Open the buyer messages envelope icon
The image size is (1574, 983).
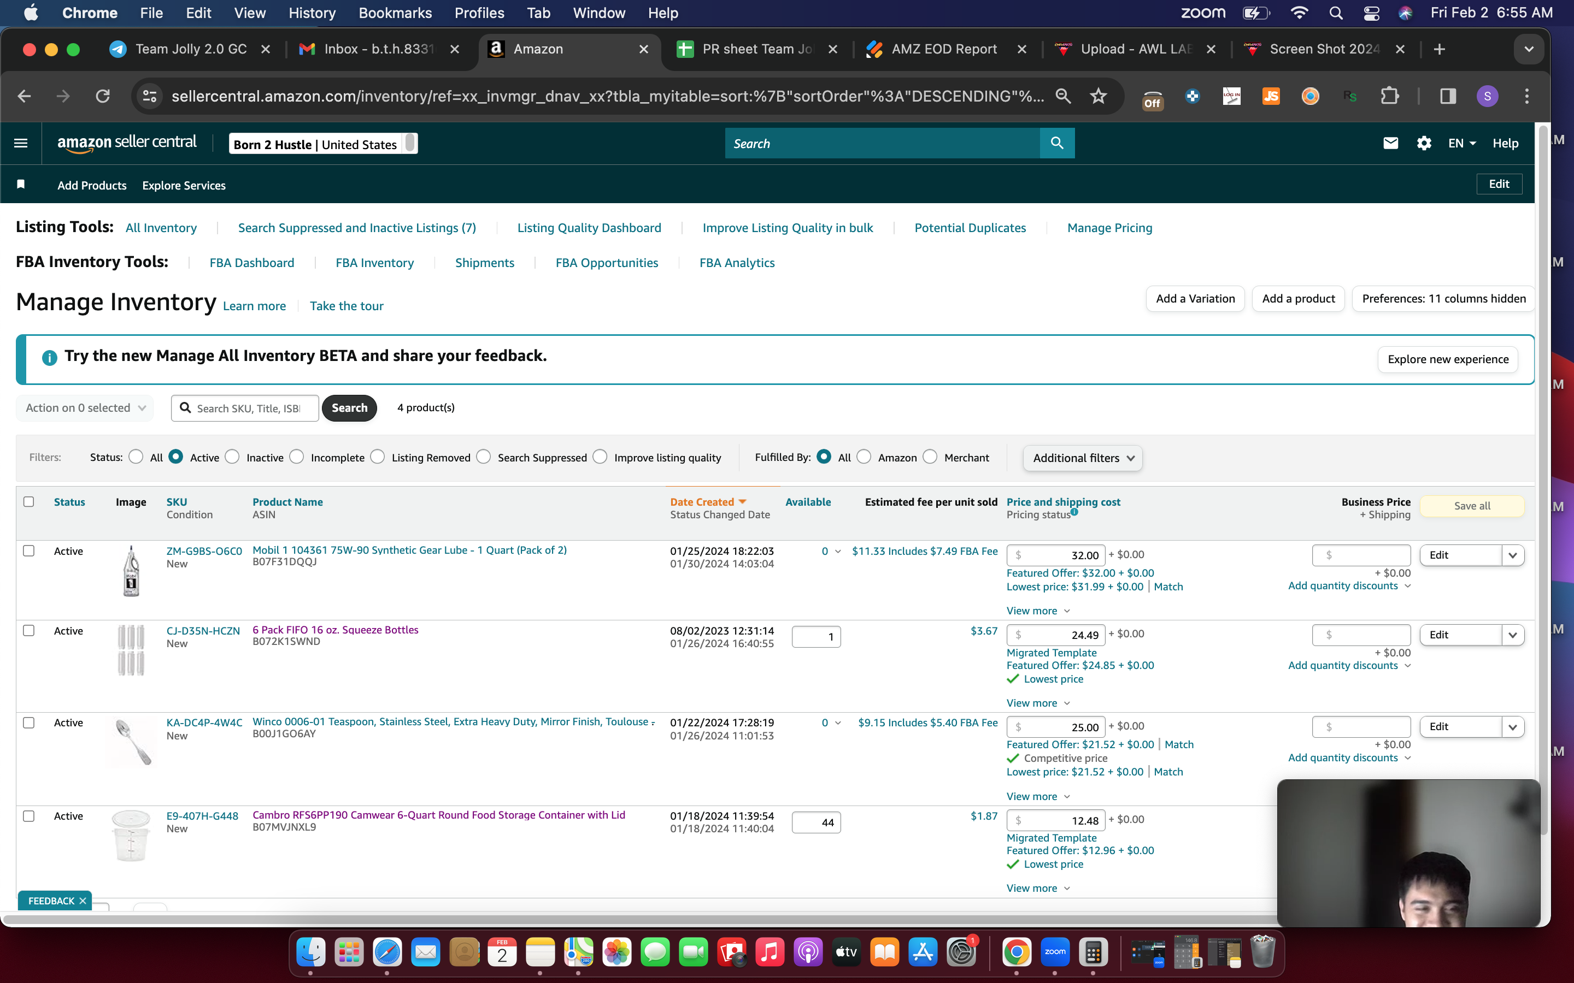pyautogui.click(x=1390, y=143)
